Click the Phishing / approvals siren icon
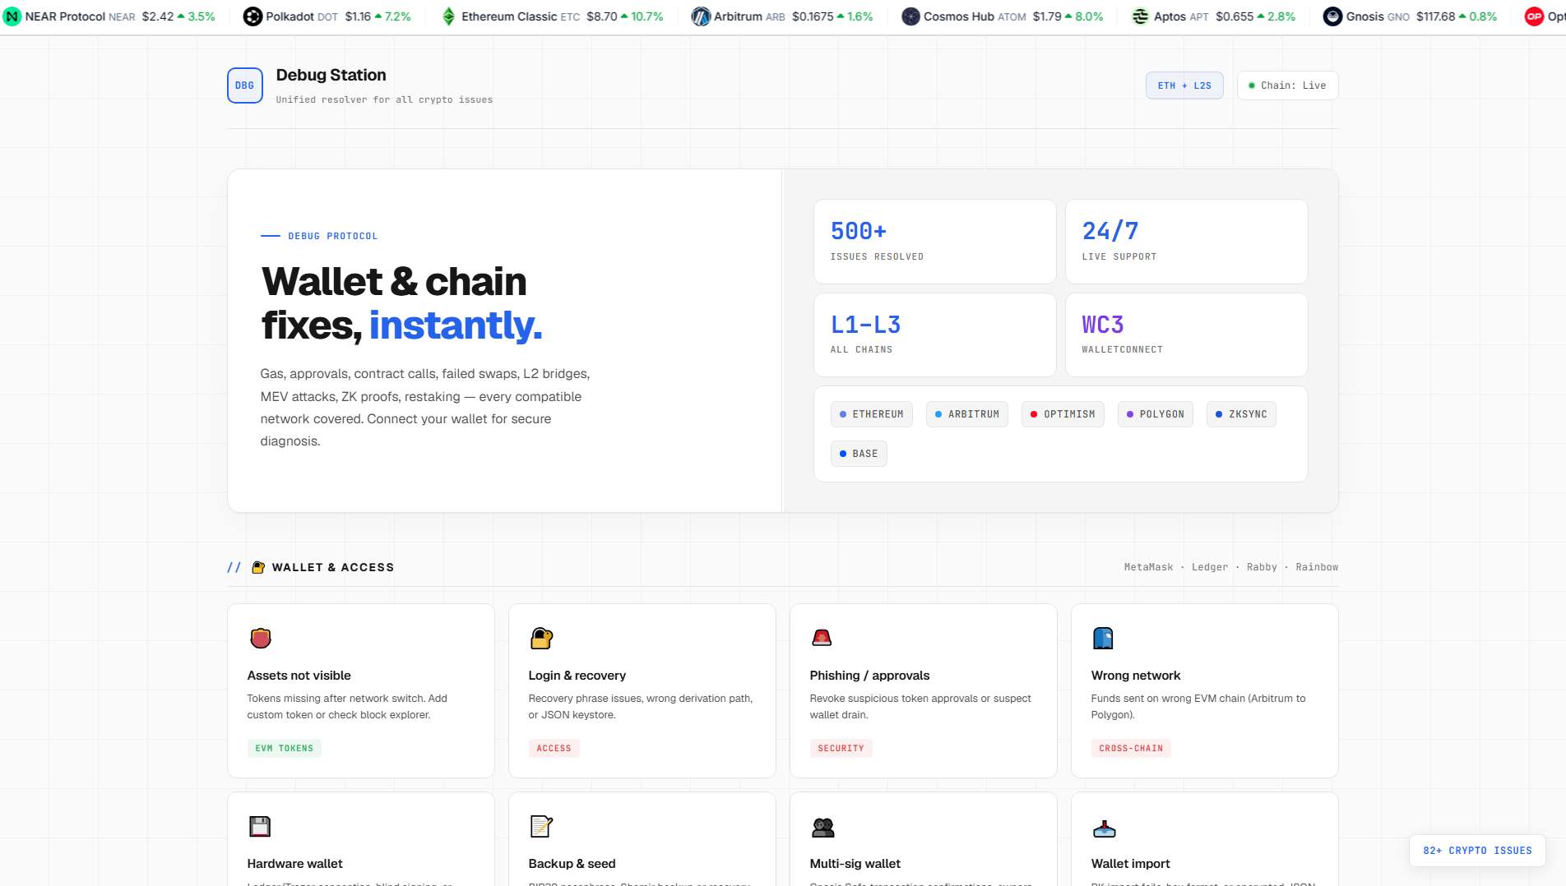 822,638
